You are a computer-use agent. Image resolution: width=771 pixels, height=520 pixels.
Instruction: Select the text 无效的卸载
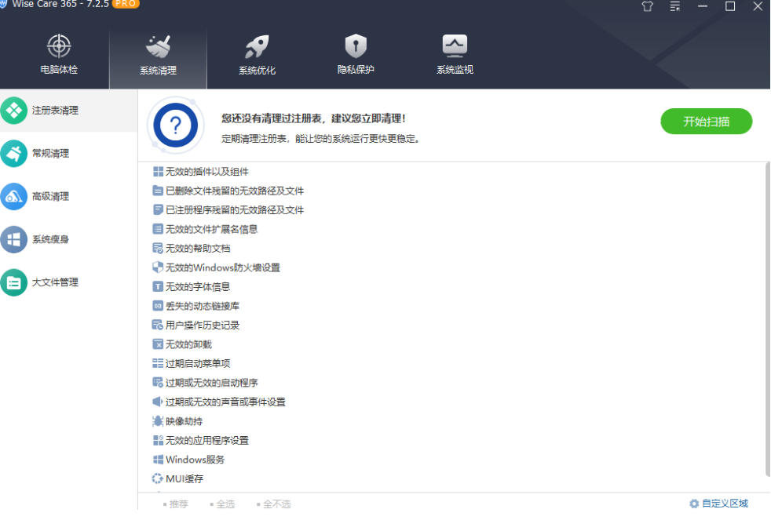[188, 344]
